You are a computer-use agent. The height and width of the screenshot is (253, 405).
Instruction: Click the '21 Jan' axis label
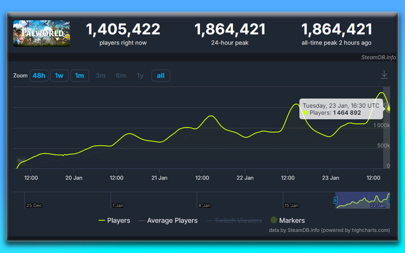[160, 178]
